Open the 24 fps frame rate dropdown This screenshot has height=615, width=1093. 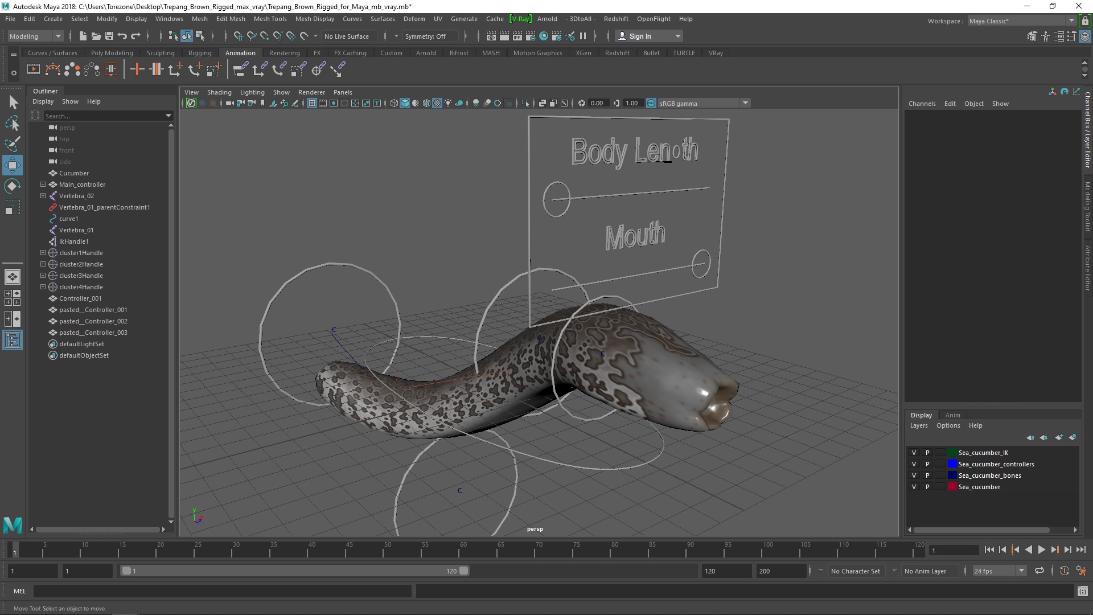[x=999, y=571]
